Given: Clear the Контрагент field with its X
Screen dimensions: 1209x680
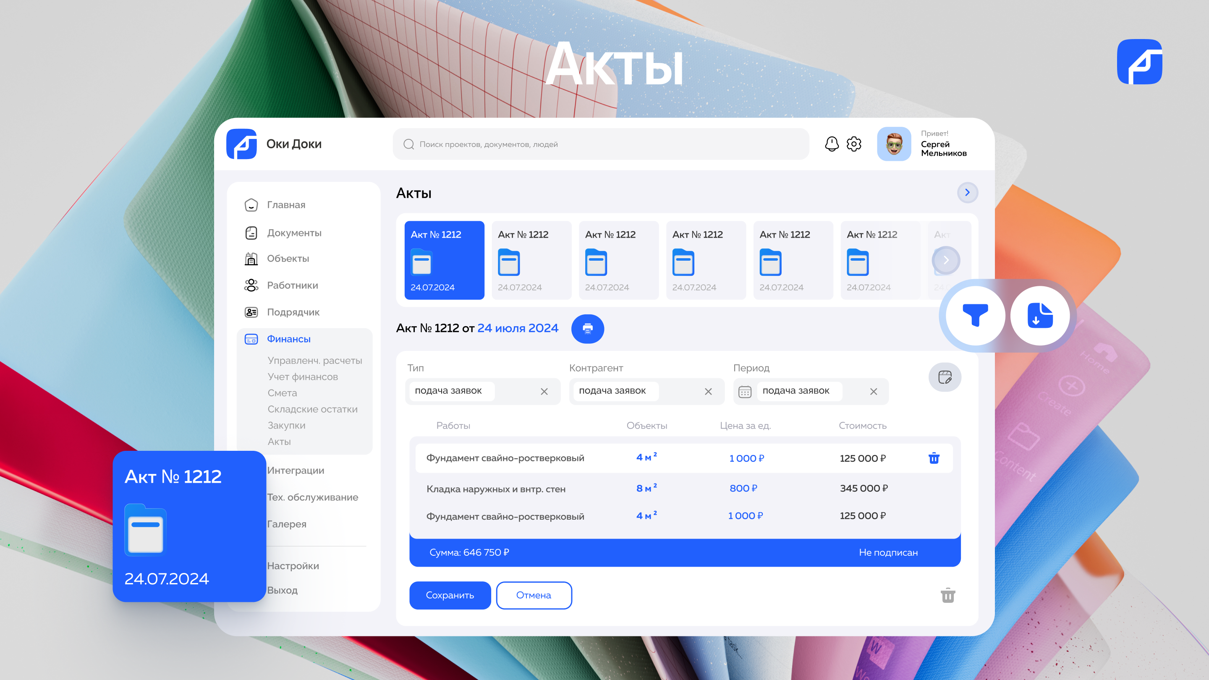Looking at the screenshot, I should (x=708, y=391).
